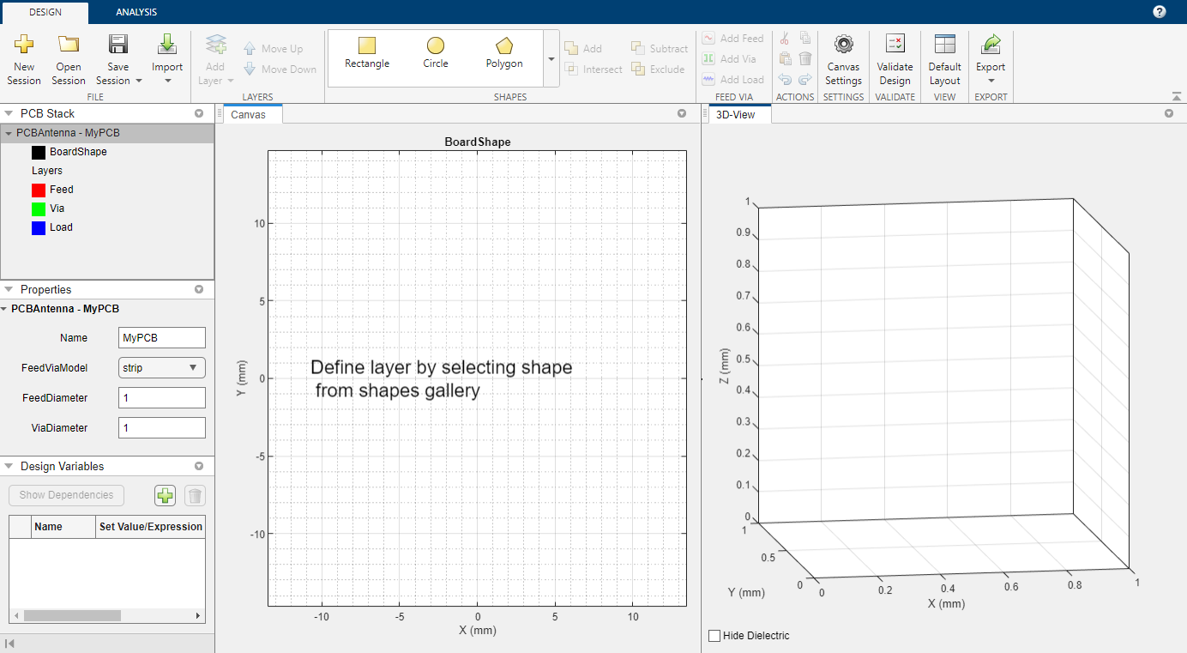The height and width of the screenshot is (653, 1187).
Task: Expand the shapes gallery dropdown arrow
Action: tap(551, 58)
